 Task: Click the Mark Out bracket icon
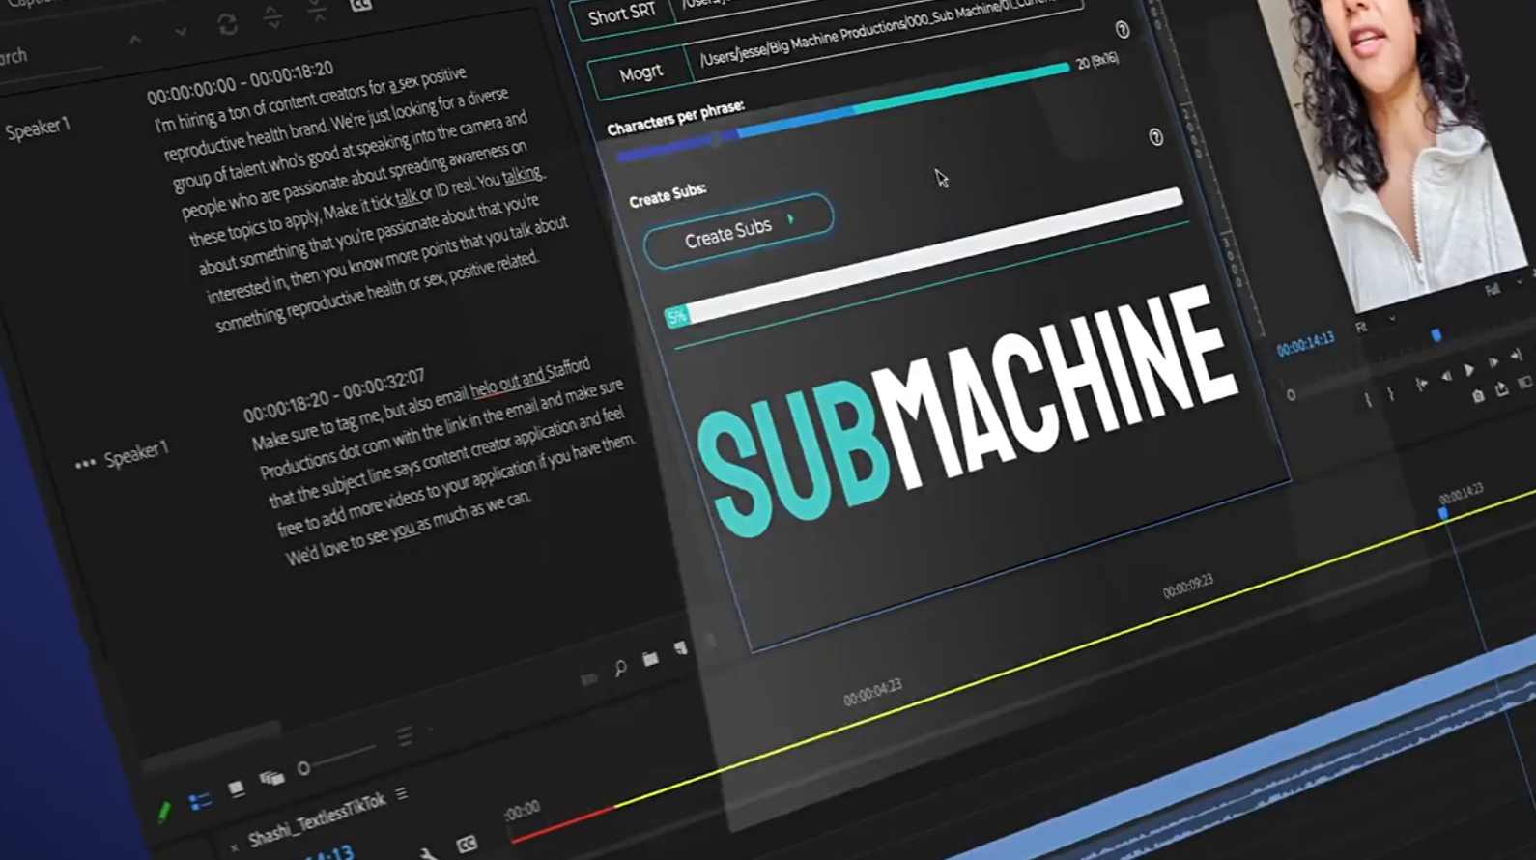tap(1391, 393)
